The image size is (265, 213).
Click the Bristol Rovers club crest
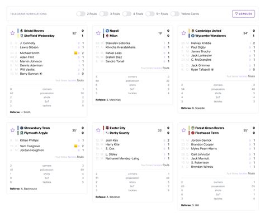22,31
